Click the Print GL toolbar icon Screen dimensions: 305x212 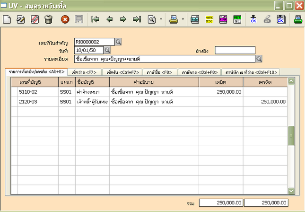pos(237,19)
